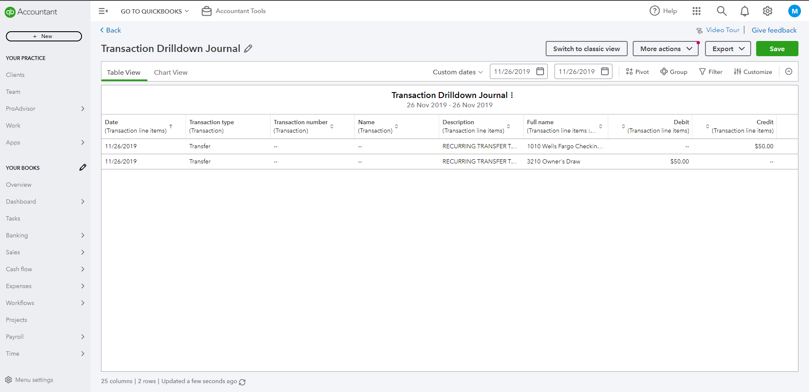
Task: Open the apps grid icon
Action: click(697, 11)
